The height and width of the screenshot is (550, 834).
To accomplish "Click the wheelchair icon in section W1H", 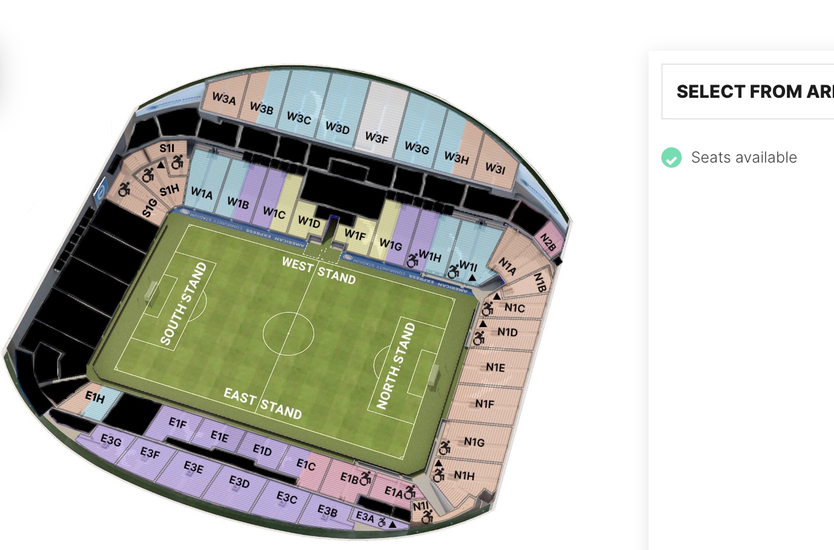I will [413, 260].
